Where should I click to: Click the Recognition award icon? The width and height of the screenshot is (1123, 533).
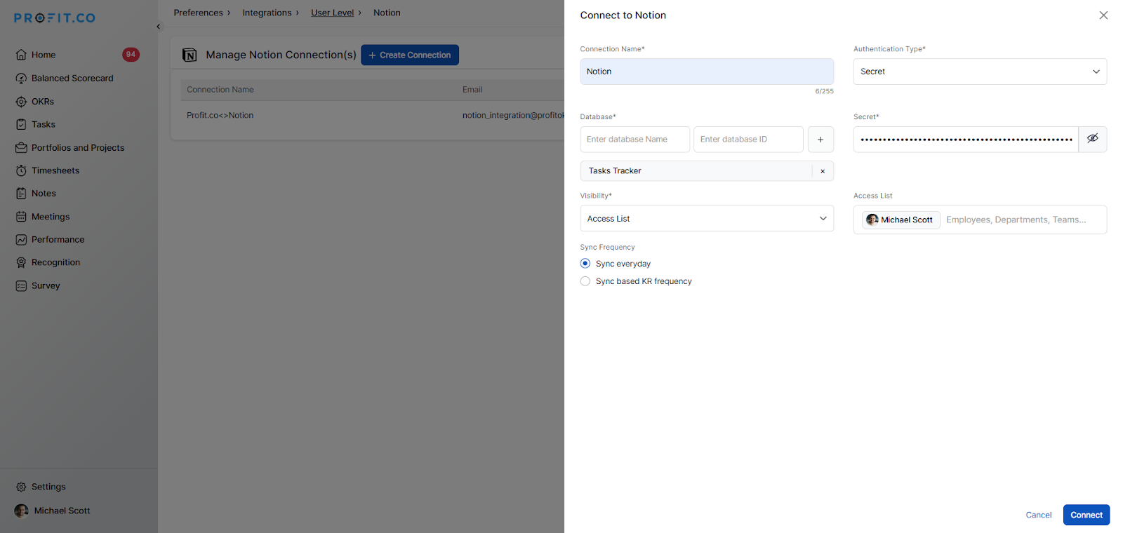[x=21, y=263]
